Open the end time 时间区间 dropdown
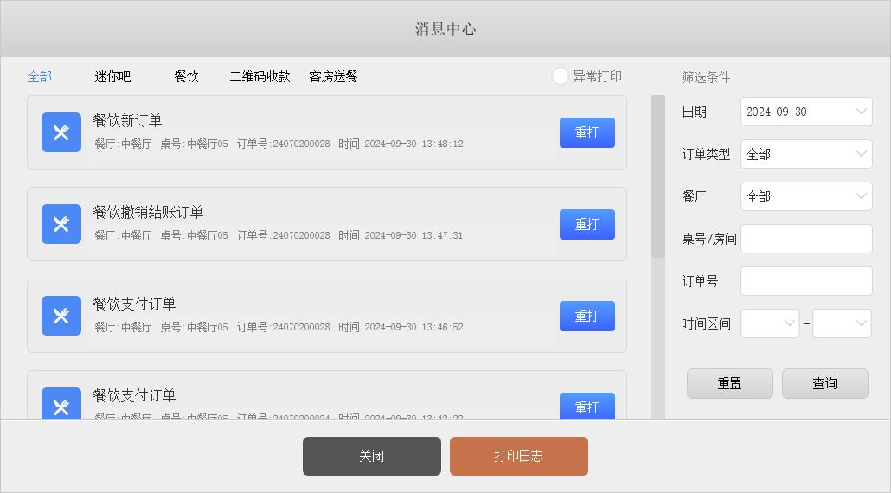This screenshot has width=891, height=493. pyautogui.click(x=842, y=323)
